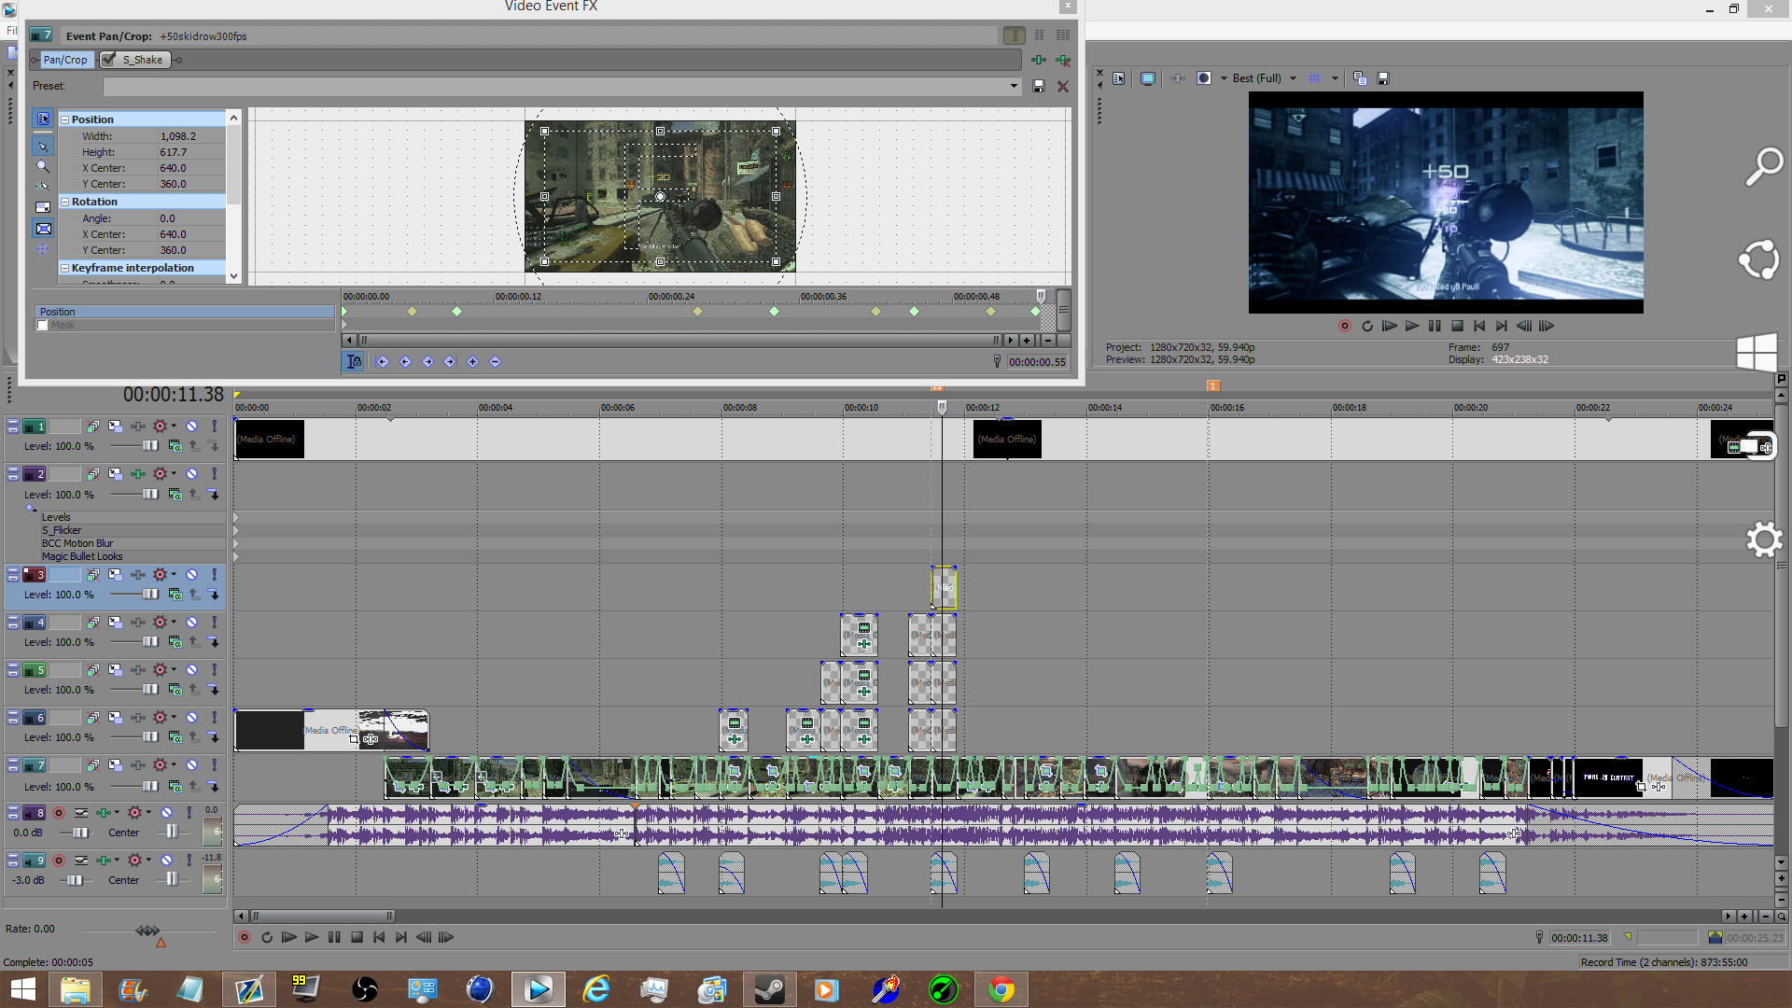
Task: Arm track 8 for record
Action: 59,813
